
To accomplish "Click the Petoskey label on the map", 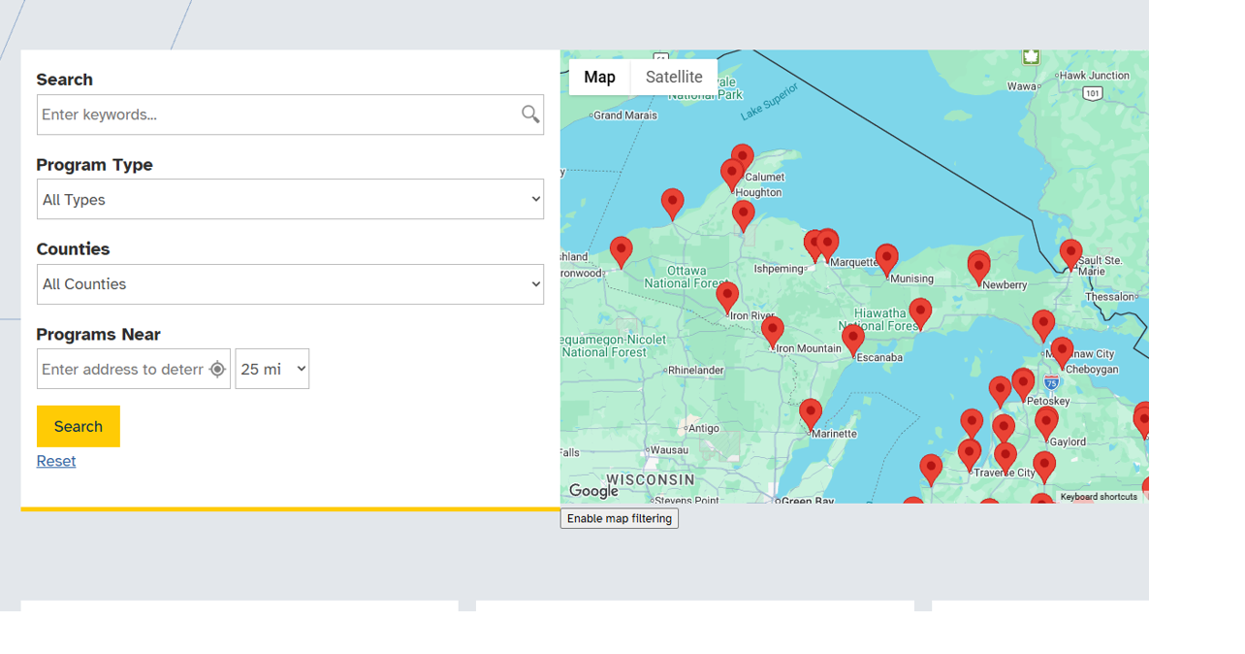I will point(1048,402).
